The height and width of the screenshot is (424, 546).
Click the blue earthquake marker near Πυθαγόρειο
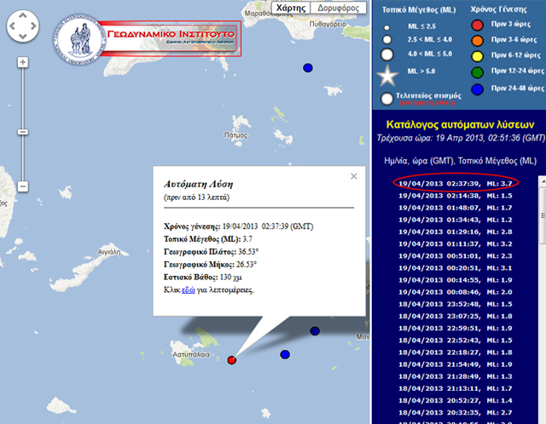click(308, 68)
